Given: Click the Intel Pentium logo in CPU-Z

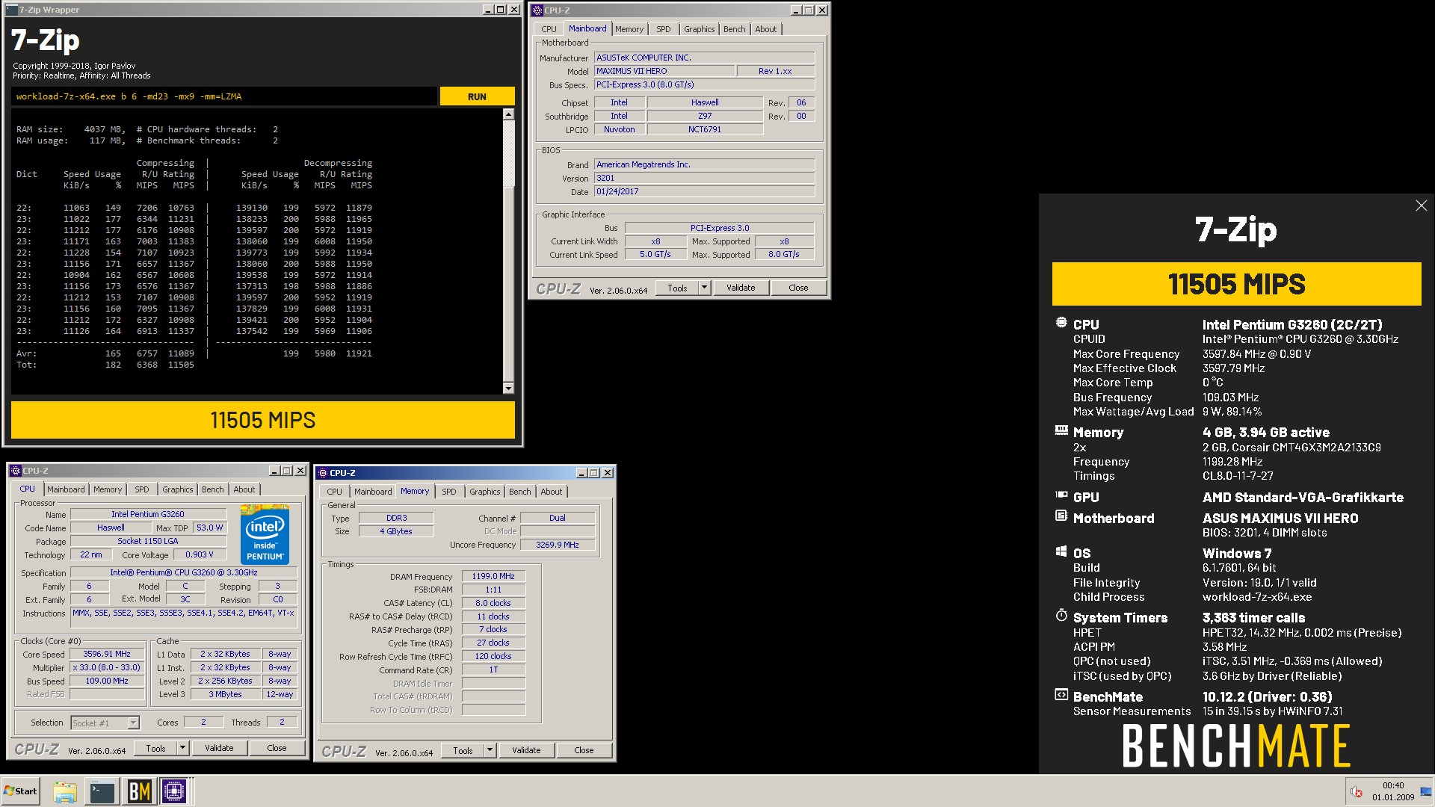Looking at the screenshot, I should click(265, 534).
